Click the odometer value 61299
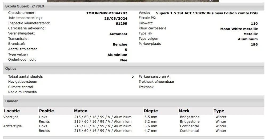 [121, 24]
